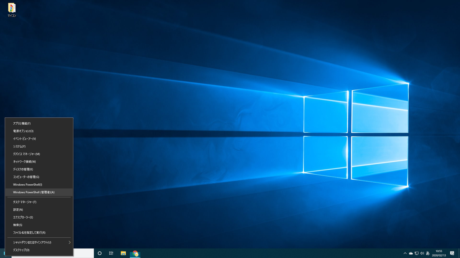
Task: Open イベント ビューアー(V) entry
Action: click(39, 139)
